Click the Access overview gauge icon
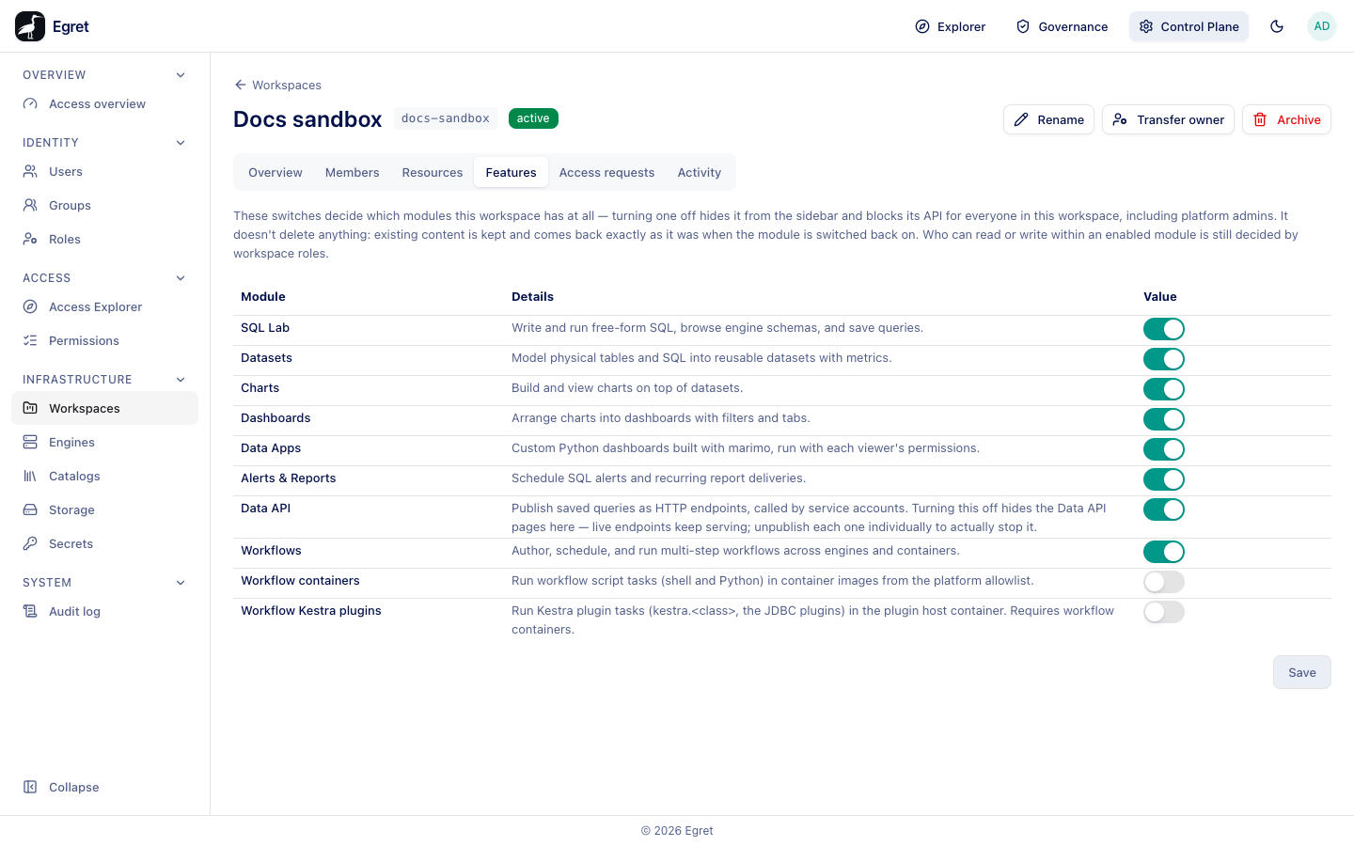Viewport: 1354px width, 846px height. 30,104
